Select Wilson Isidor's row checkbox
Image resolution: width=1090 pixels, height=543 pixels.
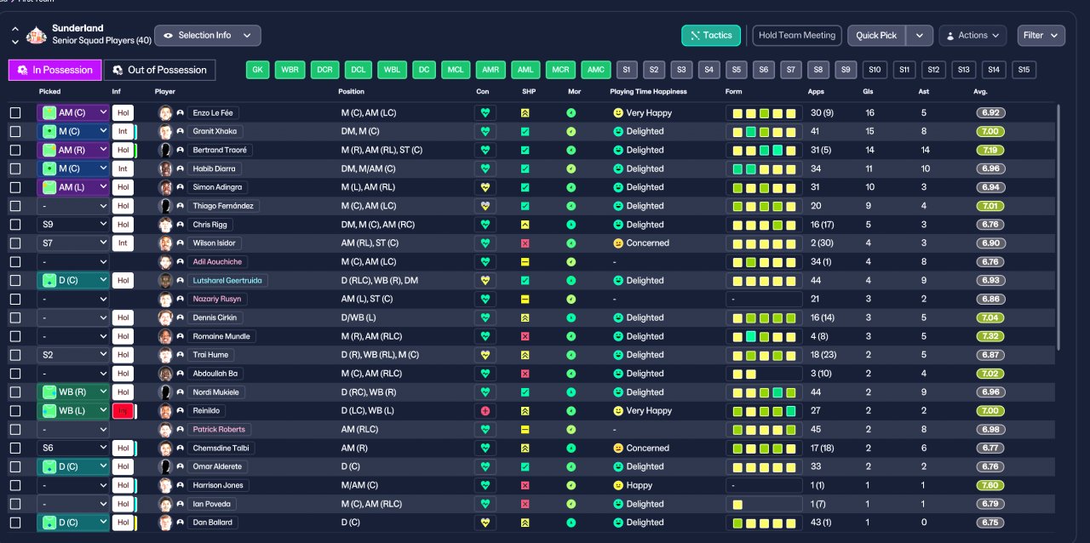(x=15, y=243)
